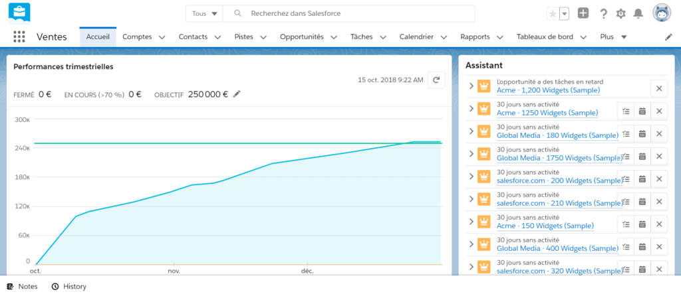
Task: Create event for Acme - 150 Widgets
Action: (x=642, y=224)
